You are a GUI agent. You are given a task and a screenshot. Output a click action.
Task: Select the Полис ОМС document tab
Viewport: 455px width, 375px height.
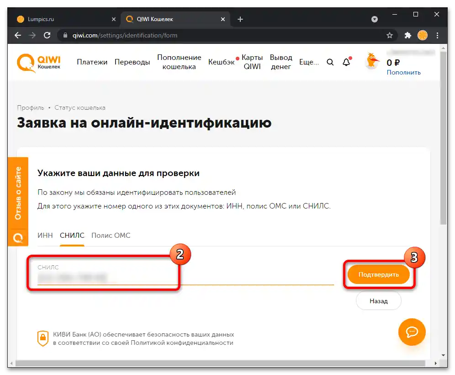click(111, 235)
